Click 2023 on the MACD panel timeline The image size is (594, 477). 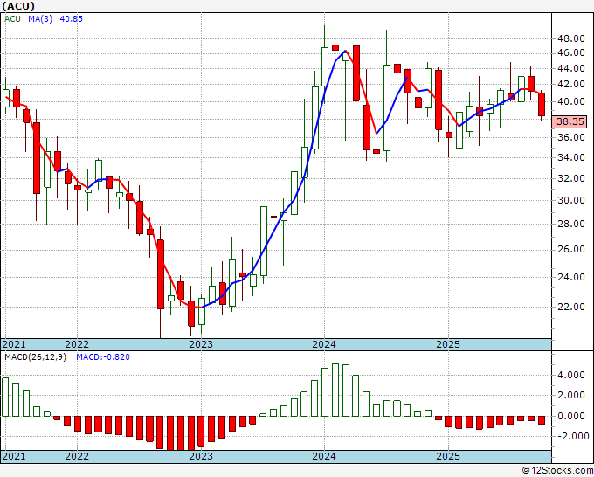201,456
